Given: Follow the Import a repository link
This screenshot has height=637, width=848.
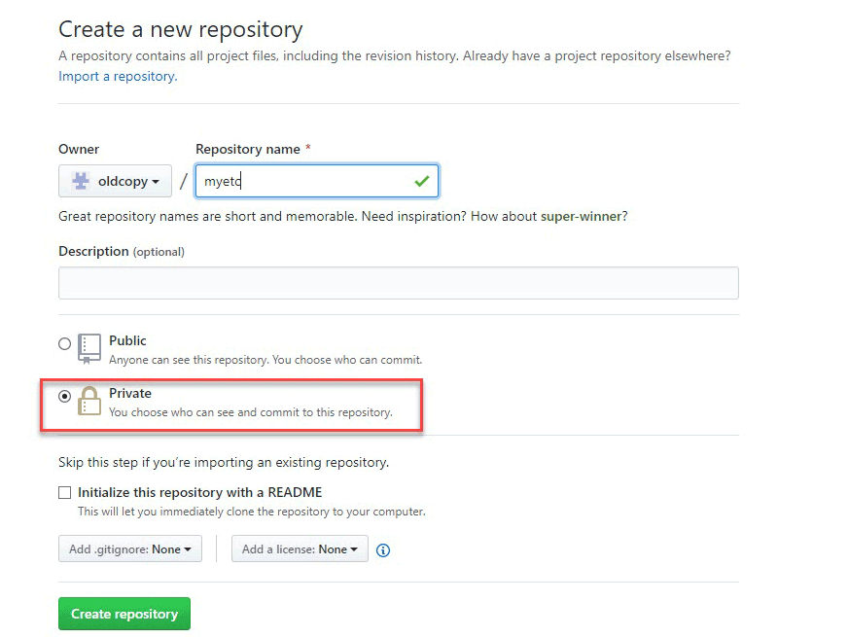Looking at the screenshot, I should (x=118, y=76).
